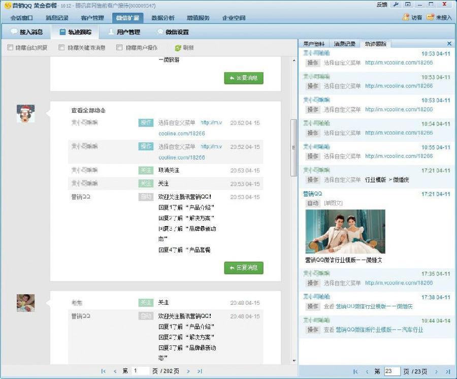Click the first 操作 tag at 20:52 04-15
This screenshot has width=457, height=379.
(146, 122)
